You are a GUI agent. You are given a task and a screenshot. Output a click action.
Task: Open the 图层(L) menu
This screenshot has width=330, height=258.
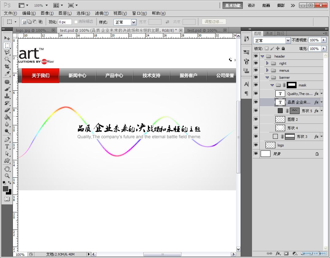pyautogui.click(x=65, y=13)
